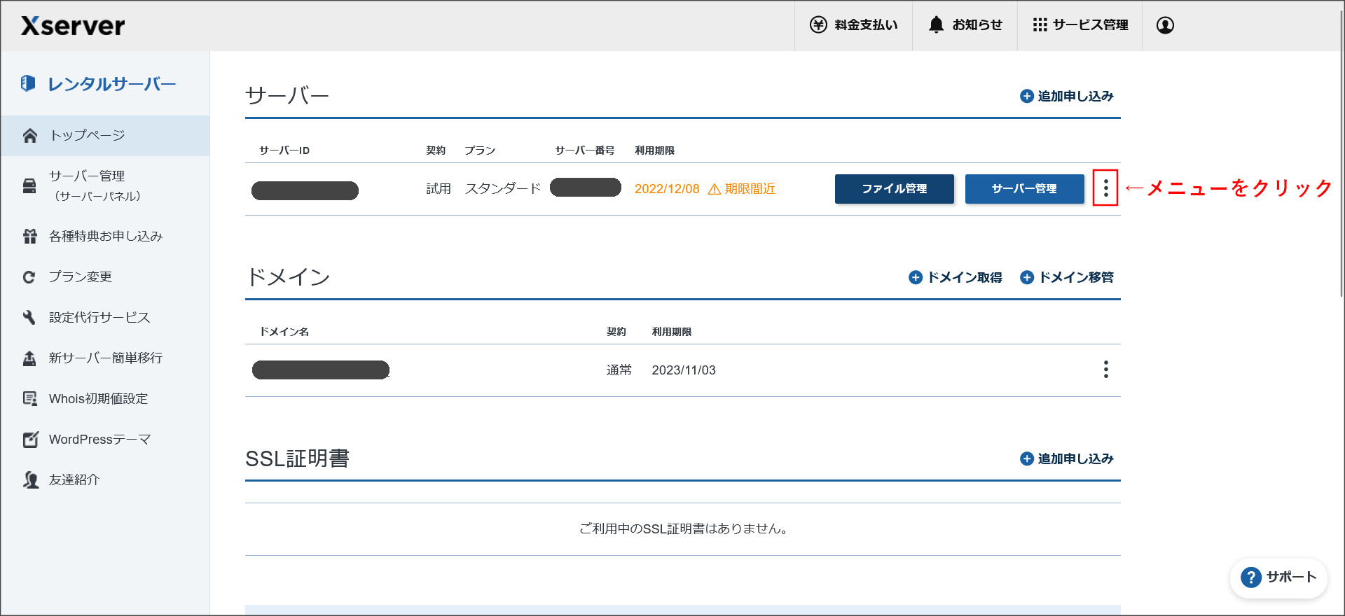Screen dimensions: 1345x616
Task: Open プラン変更 in the sidebar
Action: click(80, 277)
